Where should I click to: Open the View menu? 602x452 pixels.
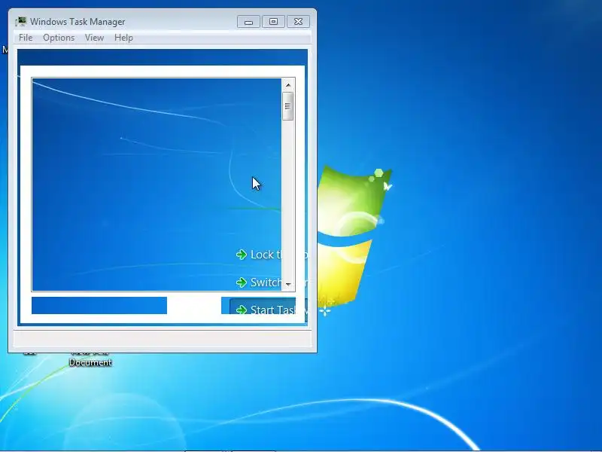pos(95,38)
